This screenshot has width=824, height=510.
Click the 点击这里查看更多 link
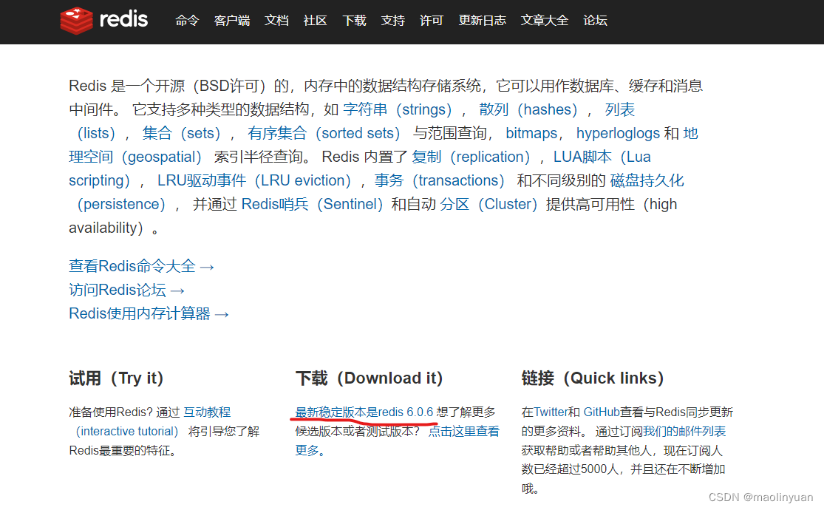pos(464,431)
